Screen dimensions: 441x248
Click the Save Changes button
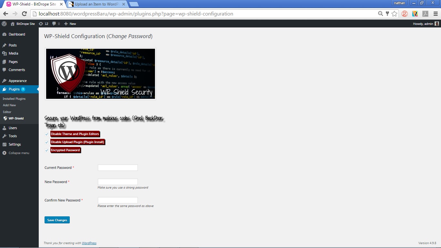pyautogui.click(x=57, y=220)
